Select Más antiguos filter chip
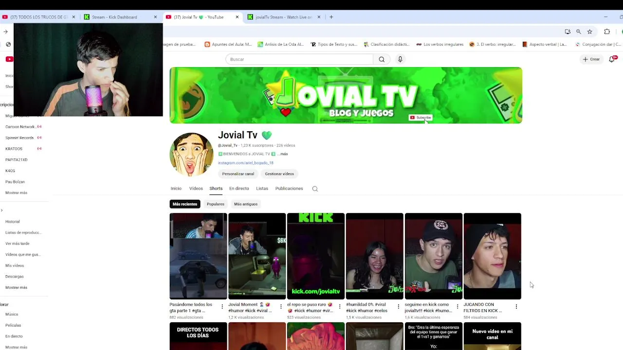 pyautogui.click(x=246, y=204)
